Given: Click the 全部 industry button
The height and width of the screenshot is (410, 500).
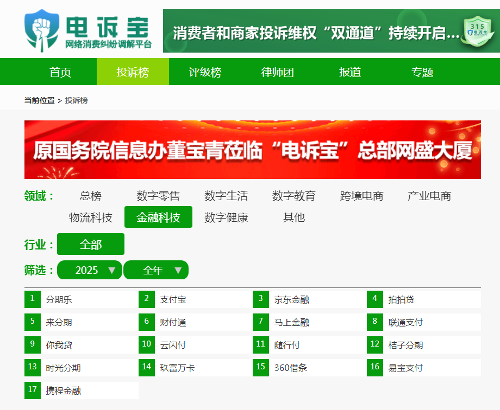Looking at the screenshot, I should (x=91, y=244).
